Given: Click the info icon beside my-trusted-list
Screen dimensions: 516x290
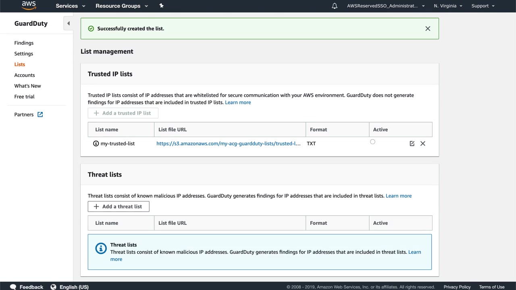Looking at the screenshot, I should click(x=96, y=143).
